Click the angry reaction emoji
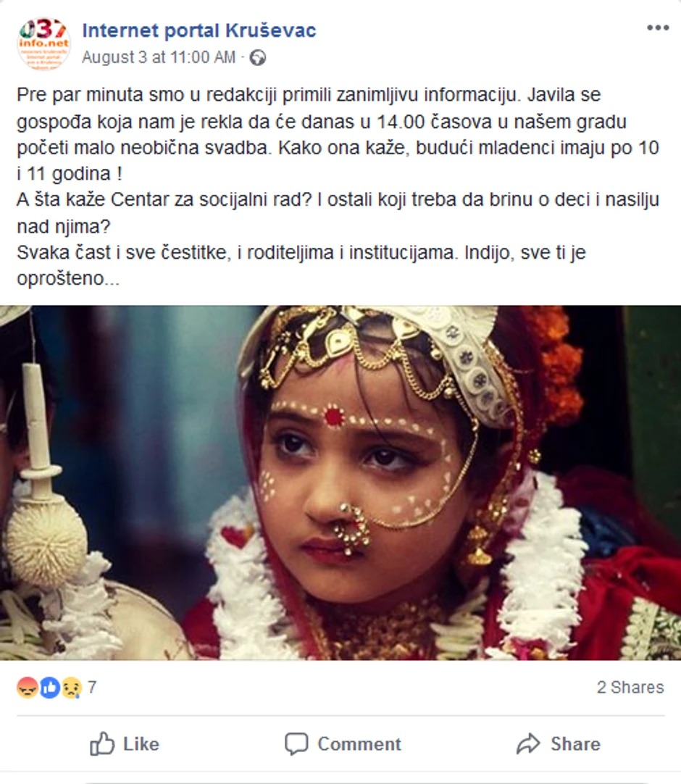681x784 pixels. [27, 688]
